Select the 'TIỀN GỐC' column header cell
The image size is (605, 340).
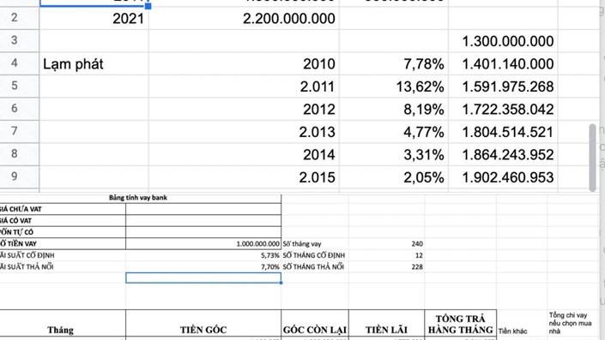point(203,323)
